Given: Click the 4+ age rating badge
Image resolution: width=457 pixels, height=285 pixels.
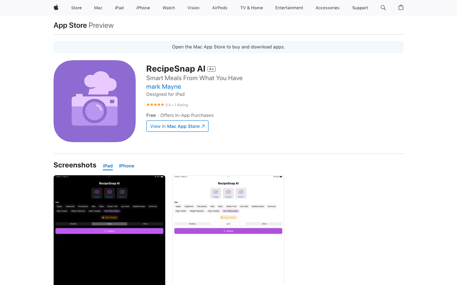Looking at the screenshot, I should (212, 69).
